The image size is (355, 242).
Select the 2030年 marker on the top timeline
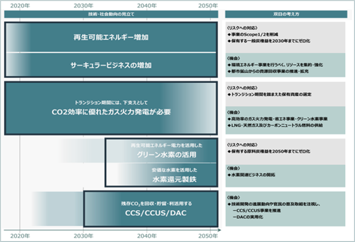pos(84,5)
